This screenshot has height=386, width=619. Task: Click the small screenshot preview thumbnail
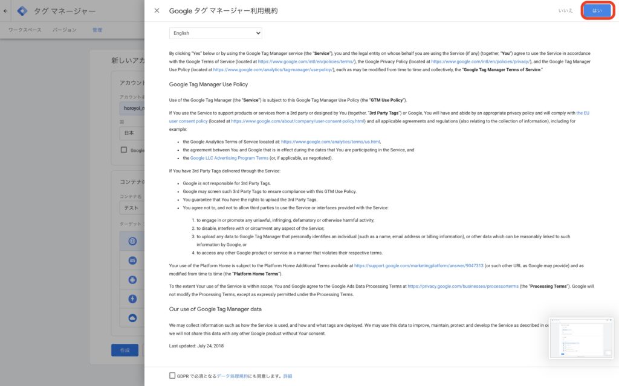point(581,338)
